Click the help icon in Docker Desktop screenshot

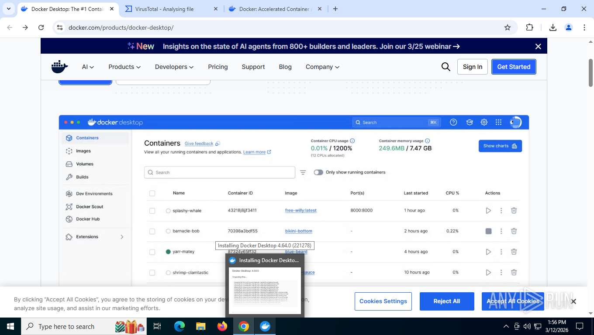click(453, 123)
